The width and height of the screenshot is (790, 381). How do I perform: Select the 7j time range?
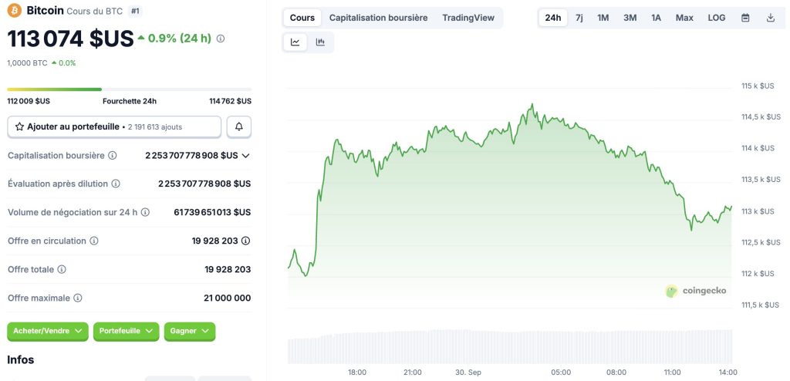click(579, 18)
